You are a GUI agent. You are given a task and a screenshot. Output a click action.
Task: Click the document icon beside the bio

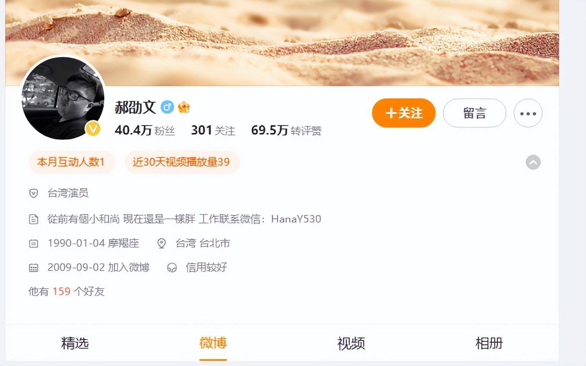[34, 219]
